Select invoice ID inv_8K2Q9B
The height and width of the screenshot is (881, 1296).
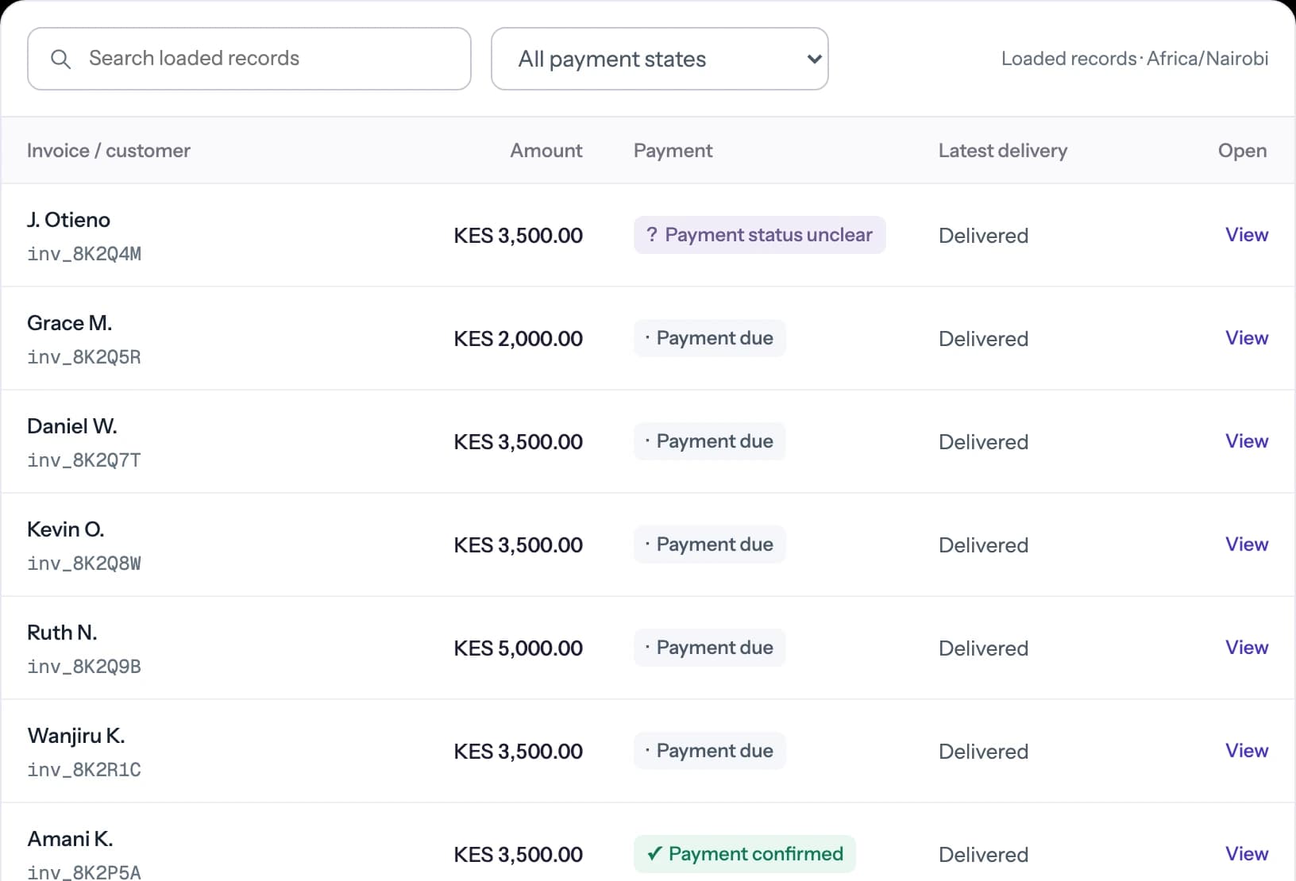(x=84, y=667)
